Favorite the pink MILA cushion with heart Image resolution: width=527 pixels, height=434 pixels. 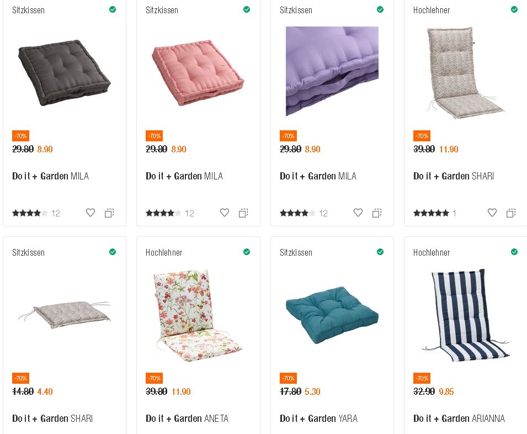click(225, 213)
